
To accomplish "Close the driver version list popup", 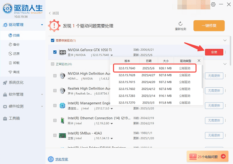I will [199, 60].
